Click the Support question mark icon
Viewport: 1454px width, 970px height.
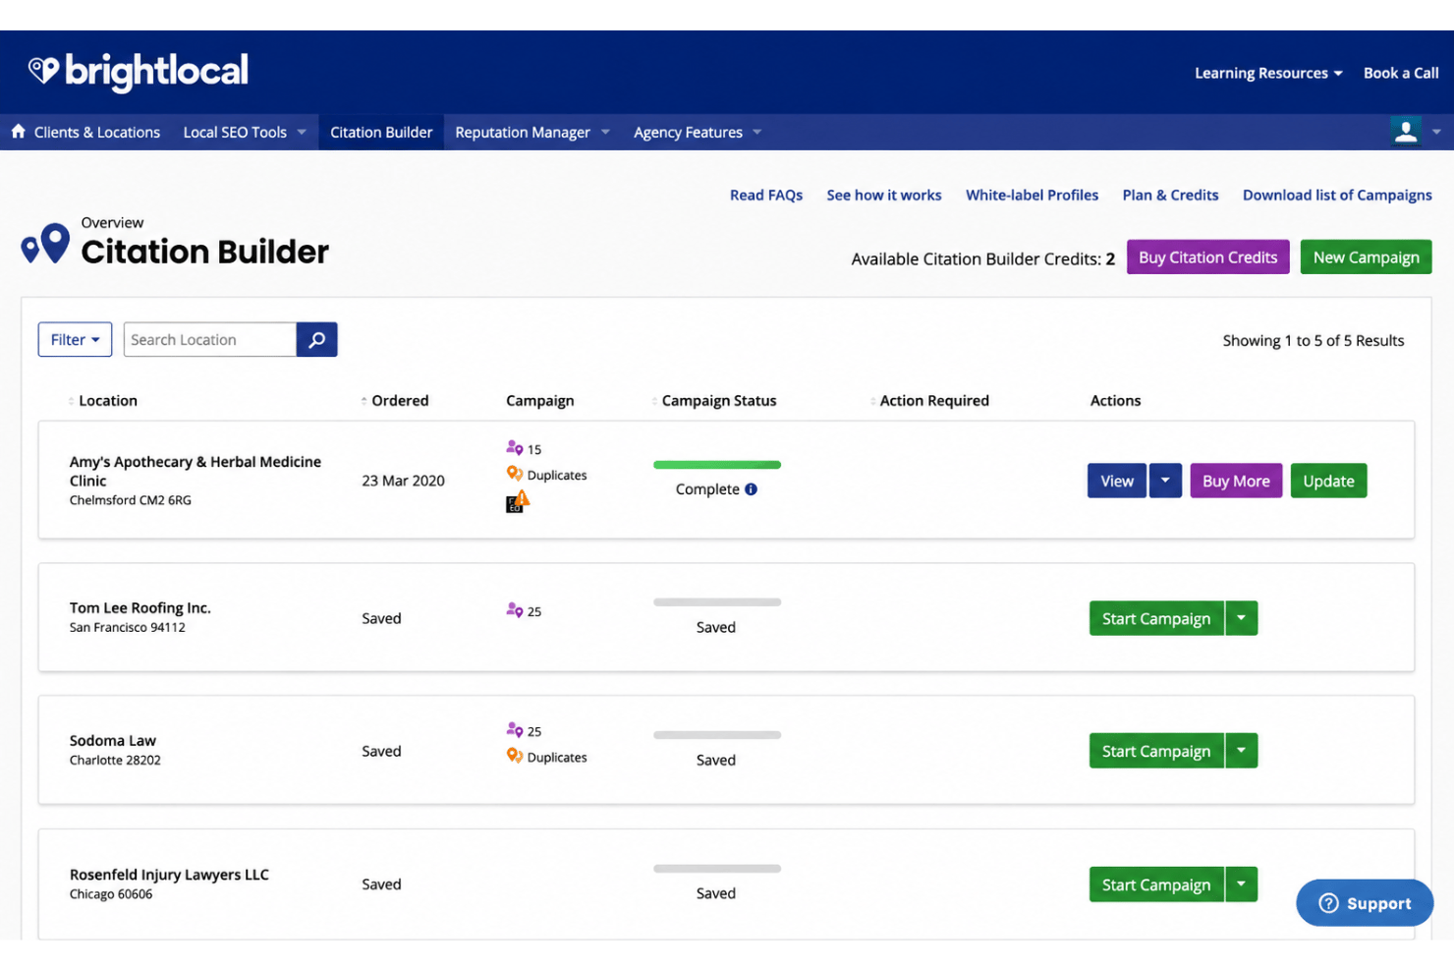point(1328,903)
